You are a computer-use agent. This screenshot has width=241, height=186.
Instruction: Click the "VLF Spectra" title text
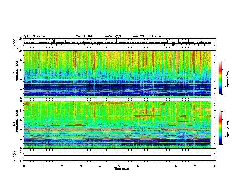34,36
